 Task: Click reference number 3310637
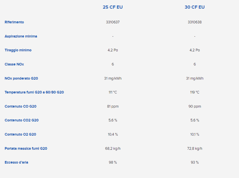point(113,22)
